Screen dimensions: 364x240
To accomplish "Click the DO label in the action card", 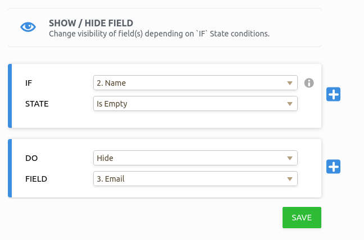I will click(x=31, y=158).
